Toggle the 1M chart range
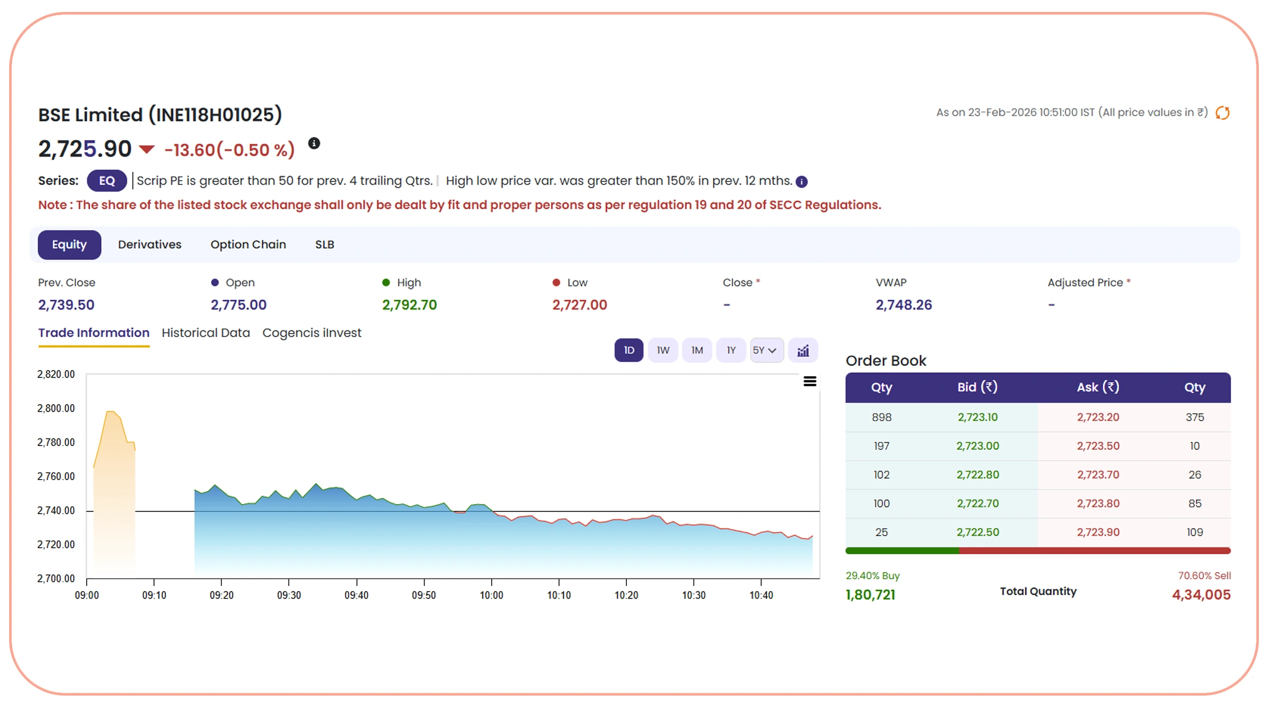Screen dimensions: 1268x707 click(696, 350)
